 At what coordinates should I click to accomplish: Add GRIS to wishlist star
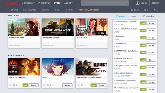[x=71, y=78]
